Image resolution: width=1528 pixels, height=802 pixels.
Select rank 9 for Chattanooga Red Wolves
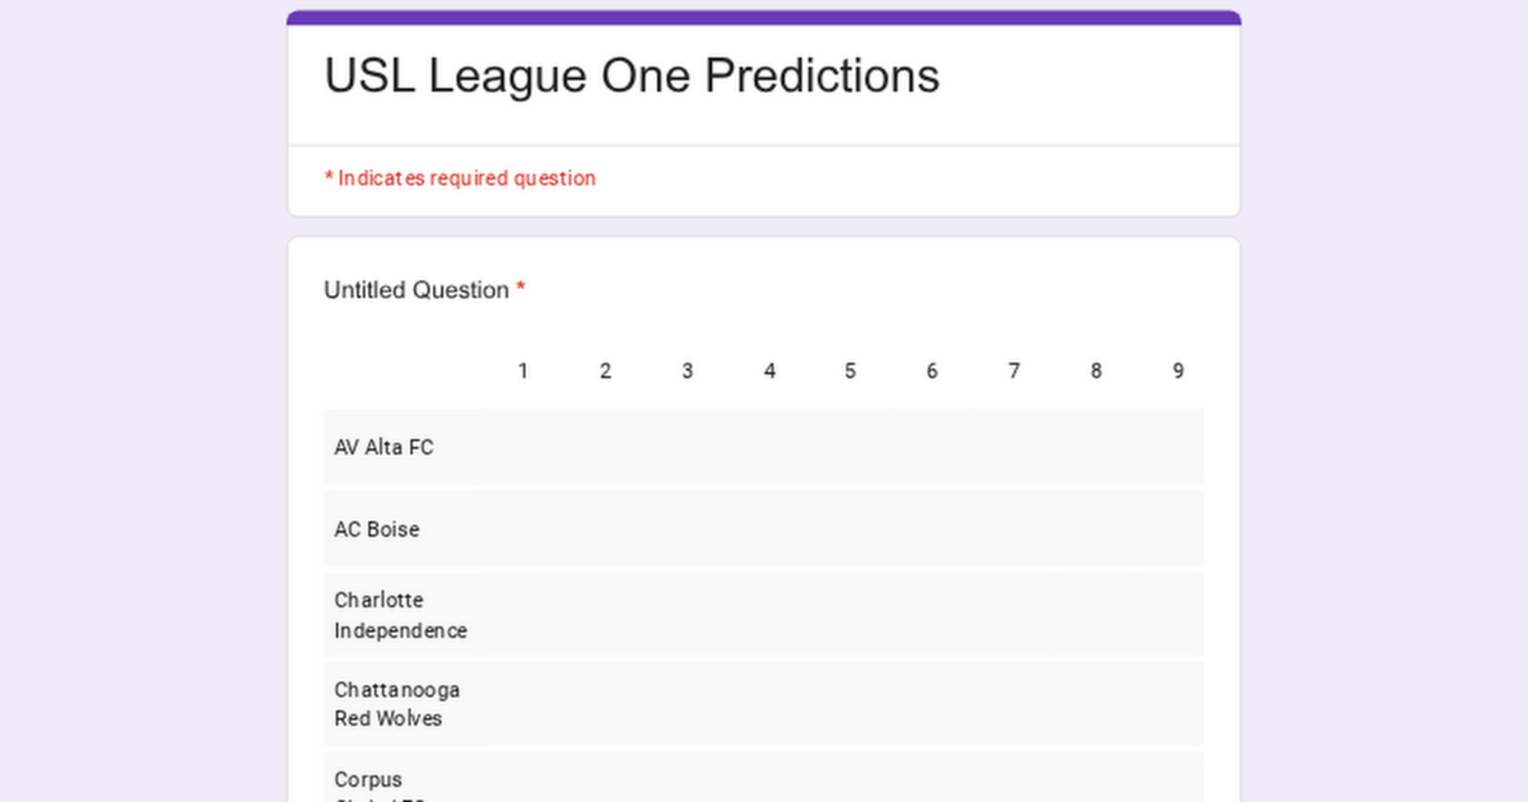click(1178, 703)
